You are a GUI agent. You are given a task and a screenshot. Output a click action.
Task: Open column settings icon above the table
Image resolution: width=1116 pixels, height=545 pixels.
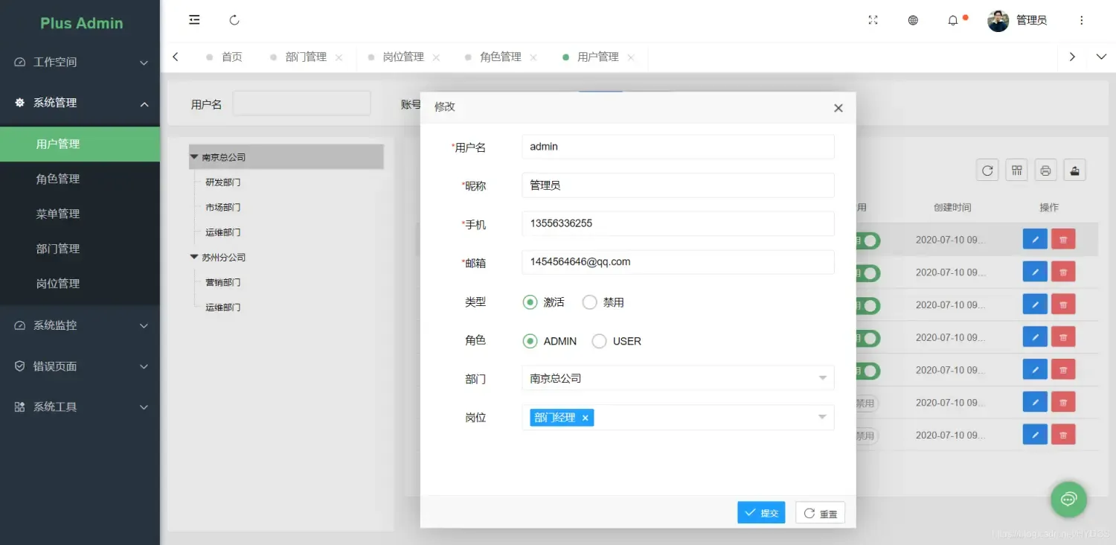tap(1016, 170)
